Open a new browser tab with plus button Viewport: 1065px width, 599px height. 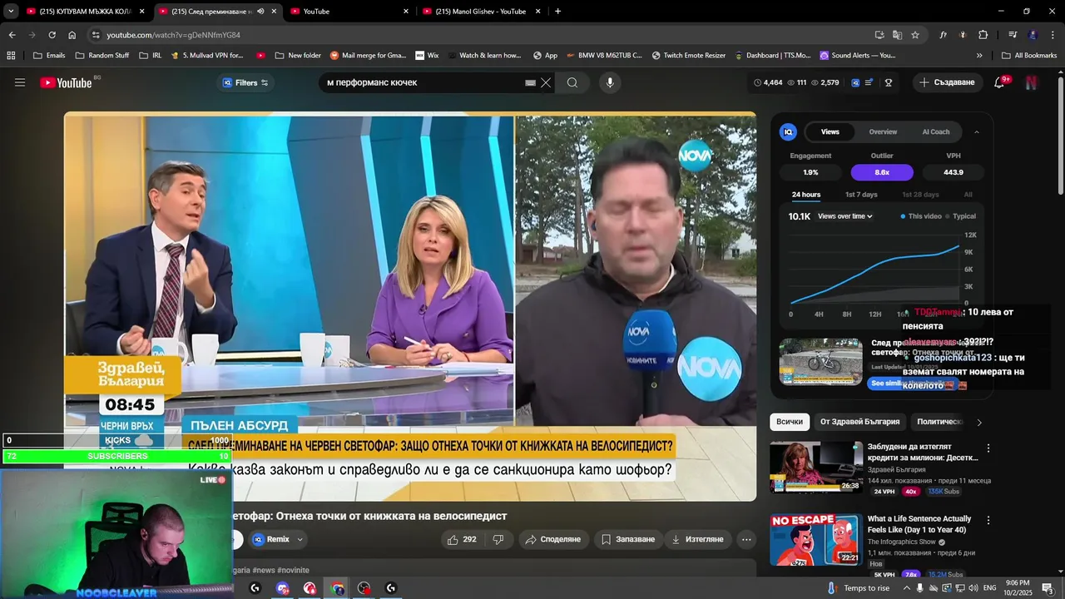557,12
